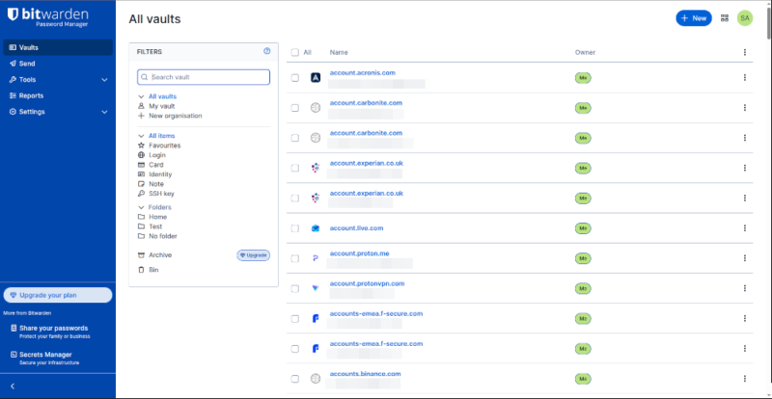772x399 pixels.
Task: Click New organisation link
Action: (176, 116)
